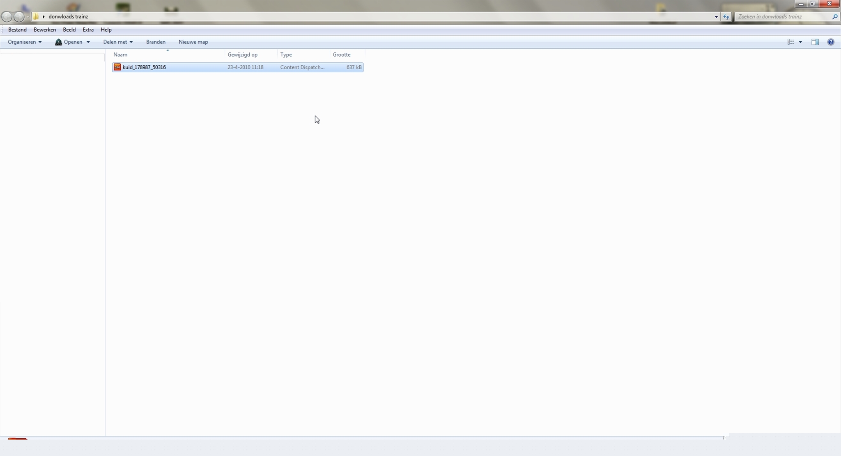This screenshot has width=841, height=456.
Task: Open the view options dropdown arrow
Action: point(800,42)
